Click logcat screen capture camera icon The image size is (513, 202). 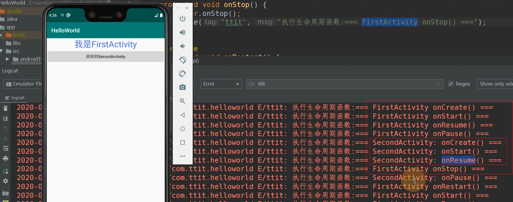5,193
